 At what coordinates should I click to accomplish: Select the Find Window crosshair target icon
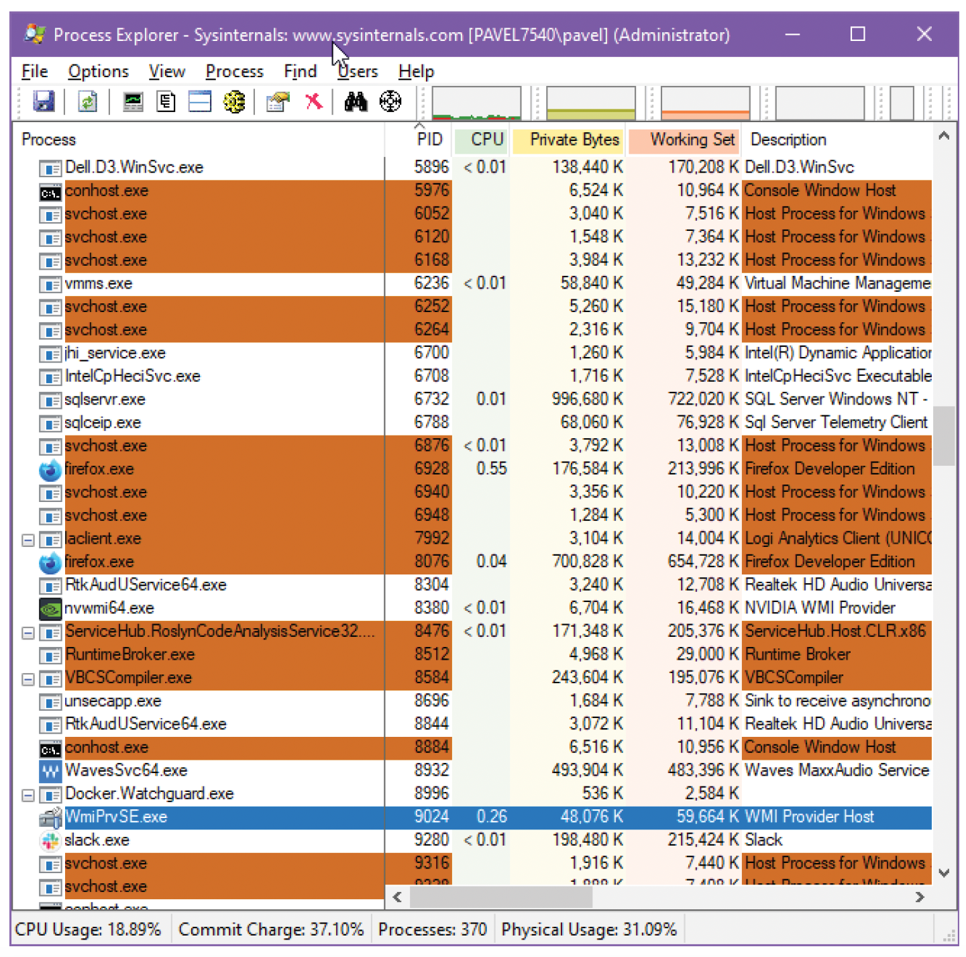(390, 102)
